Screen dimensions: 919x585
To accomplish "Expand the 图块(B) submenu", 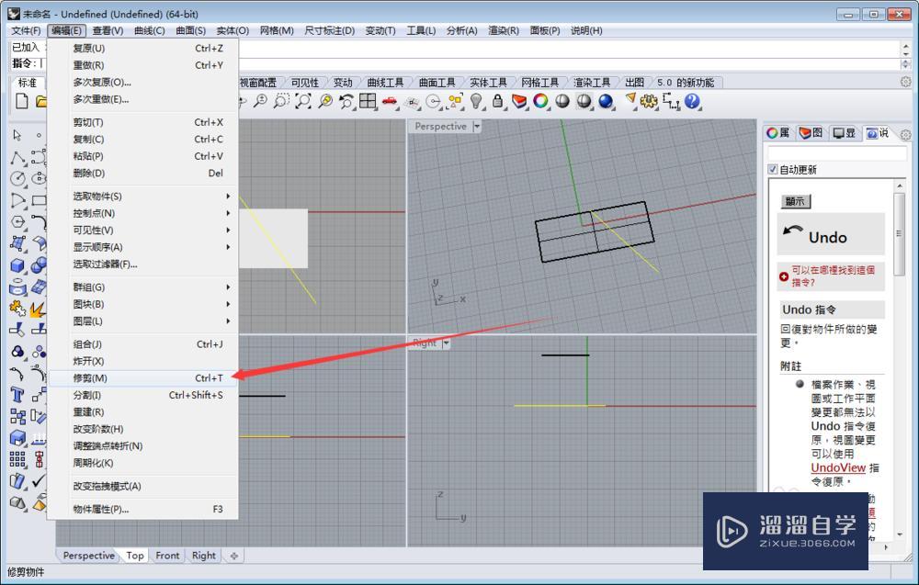I will click(143, 304).
